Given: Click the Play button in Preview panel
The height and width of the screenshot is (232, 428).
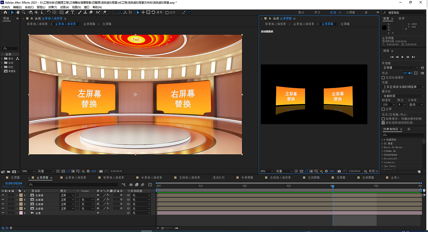Looking at the screenshot, I should pyautogui.click(x=403, y=57).
